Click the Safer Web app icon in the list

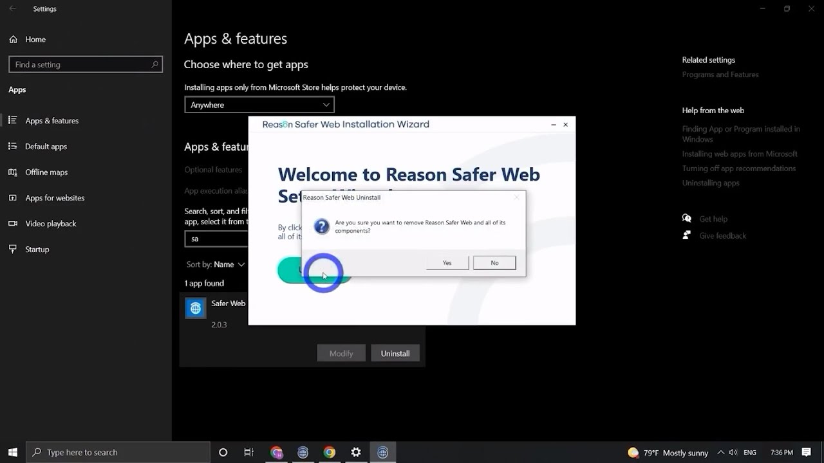coord(196,308)
